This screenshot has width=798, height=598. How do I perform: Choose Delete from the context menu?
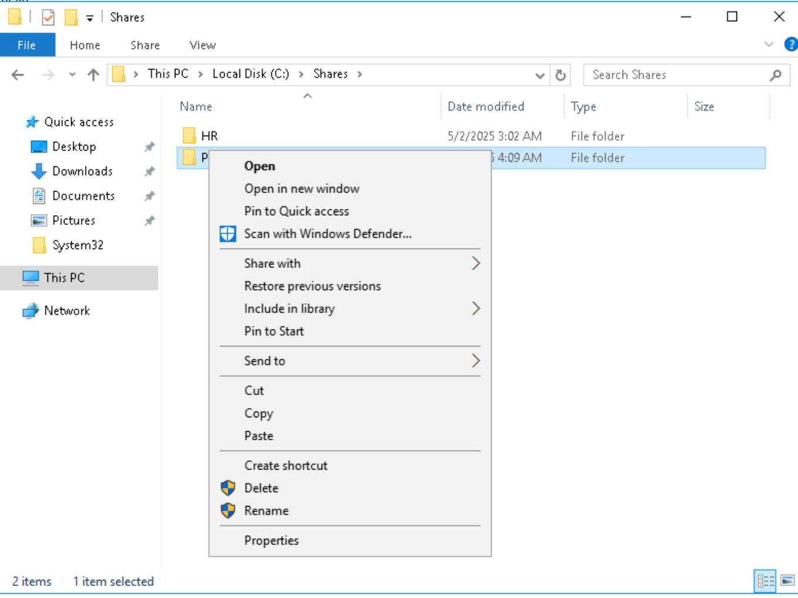click(x=350, y=488)
